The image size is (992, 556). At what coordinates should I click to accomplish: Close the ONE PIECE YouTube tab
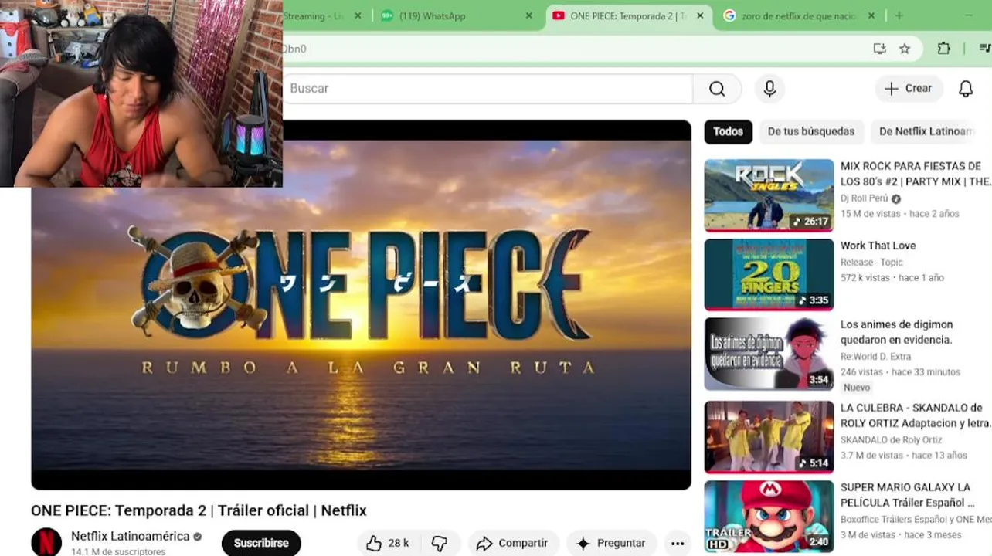(700, 15)
